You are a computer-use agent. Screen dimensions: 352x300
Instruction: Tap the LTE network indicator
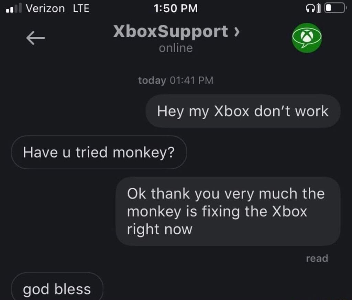(x=81, y=8)
